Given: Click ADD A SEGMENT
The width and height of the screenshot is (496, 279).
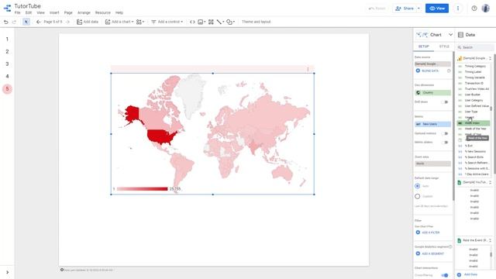Looking at the screenshot, I should [x=430, y=253].
